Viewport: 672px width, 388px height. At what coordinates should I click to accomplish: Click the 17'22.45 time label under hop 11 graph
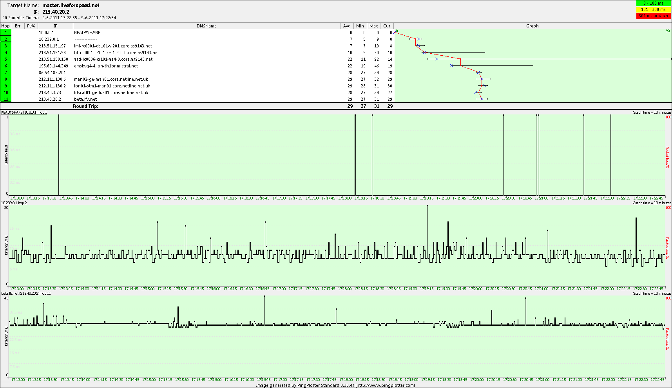pos(658,379)
